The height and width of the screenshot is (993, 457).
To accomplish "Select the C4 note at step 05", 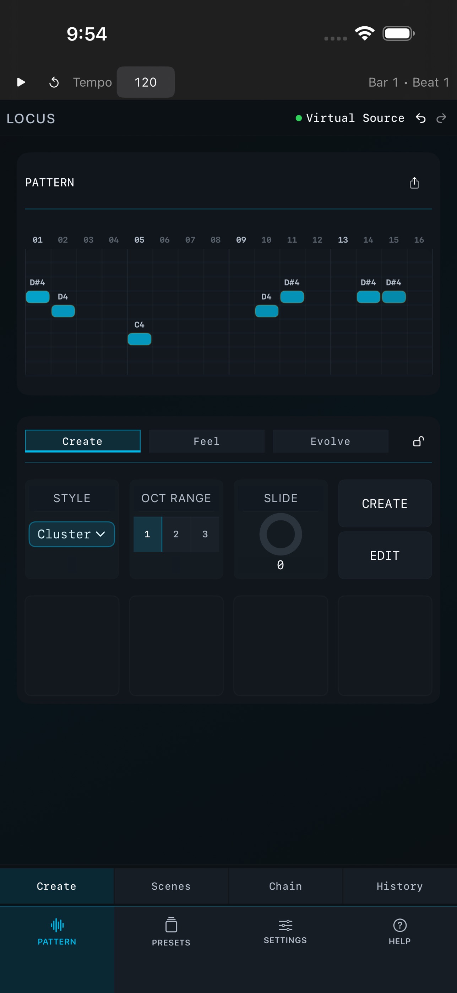I will (x=139, y=339).
